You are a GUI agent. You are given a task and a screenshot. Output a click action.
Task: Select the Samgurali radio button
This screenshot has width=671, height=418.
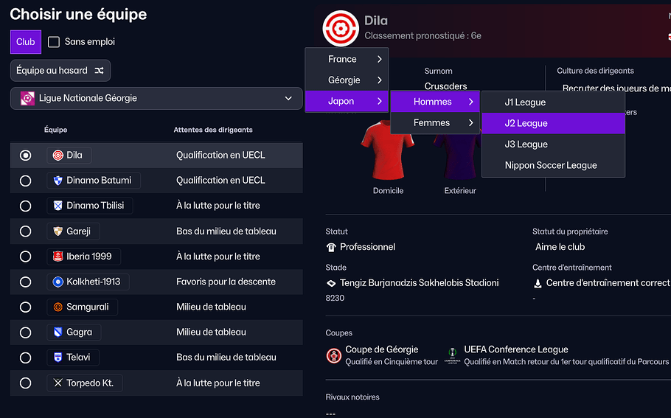click(x=26, y=307)
